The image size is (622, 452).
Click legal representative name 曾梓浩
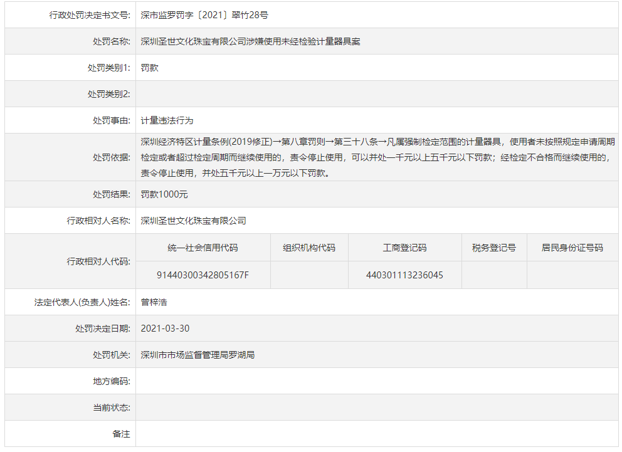(x=154, y=302)
